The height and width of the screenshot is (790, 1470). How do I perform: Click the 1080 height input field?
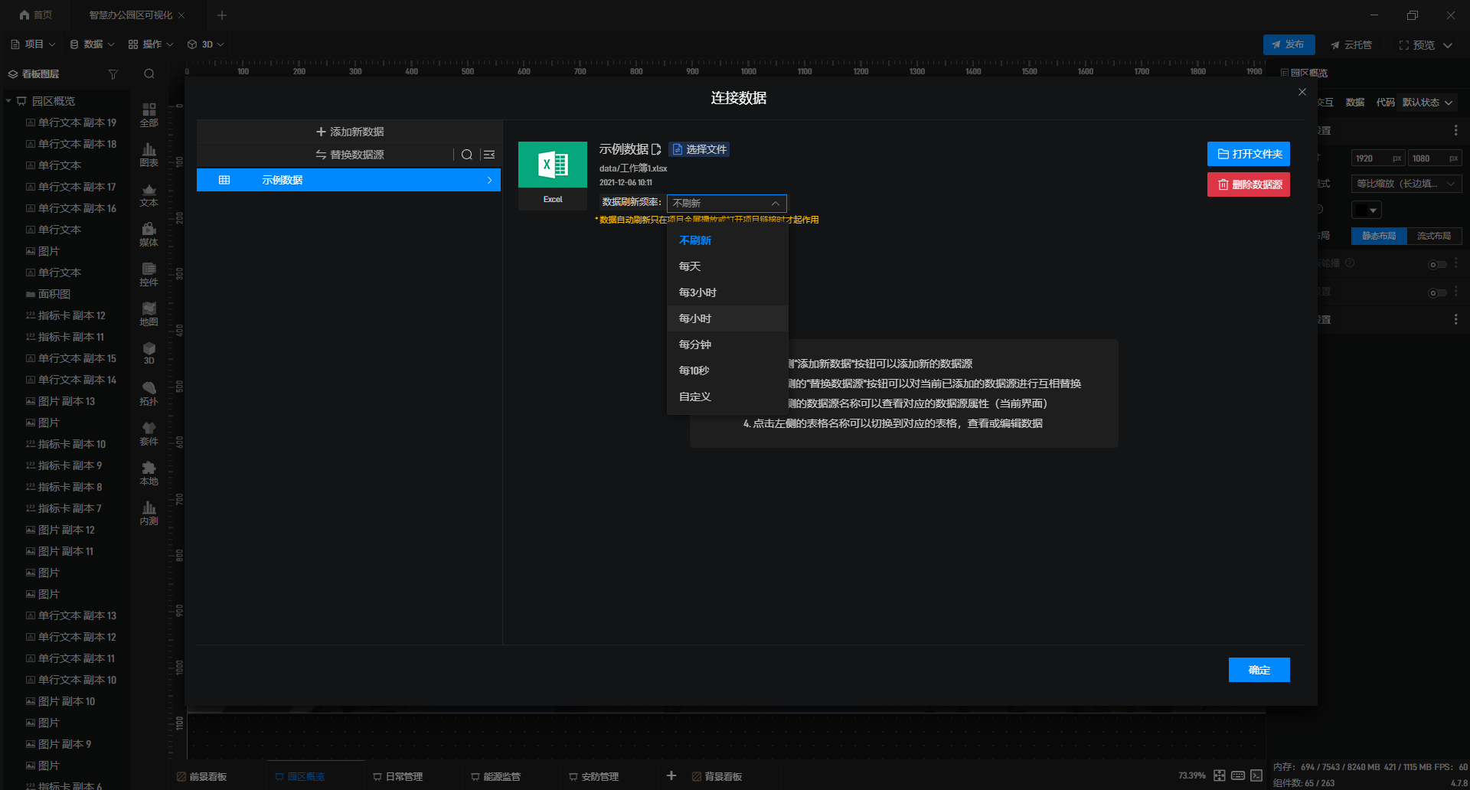pos(1434,158)
